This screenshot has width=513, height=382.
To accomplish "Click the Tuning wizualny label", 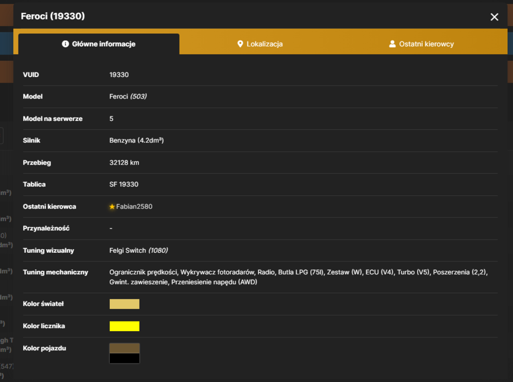I will 48,251.
